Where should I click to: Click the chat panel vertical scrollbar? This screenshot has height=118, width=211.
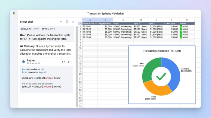[x=77, y=67]
